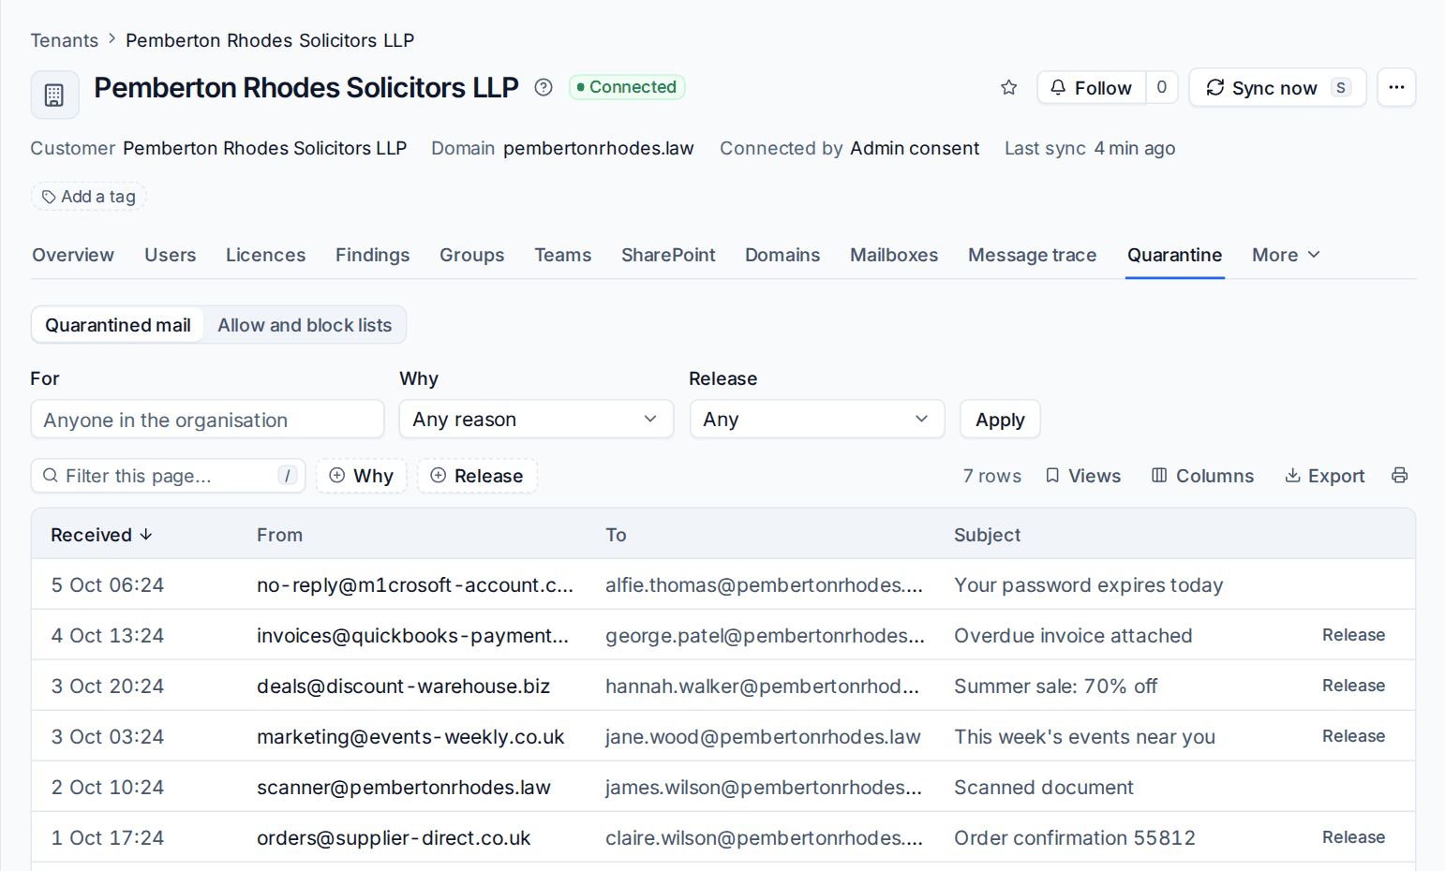The image size is (1445, 871).
Task: Click sender deals@discount-warehouse.biz
Action: (x=404, y=686)
